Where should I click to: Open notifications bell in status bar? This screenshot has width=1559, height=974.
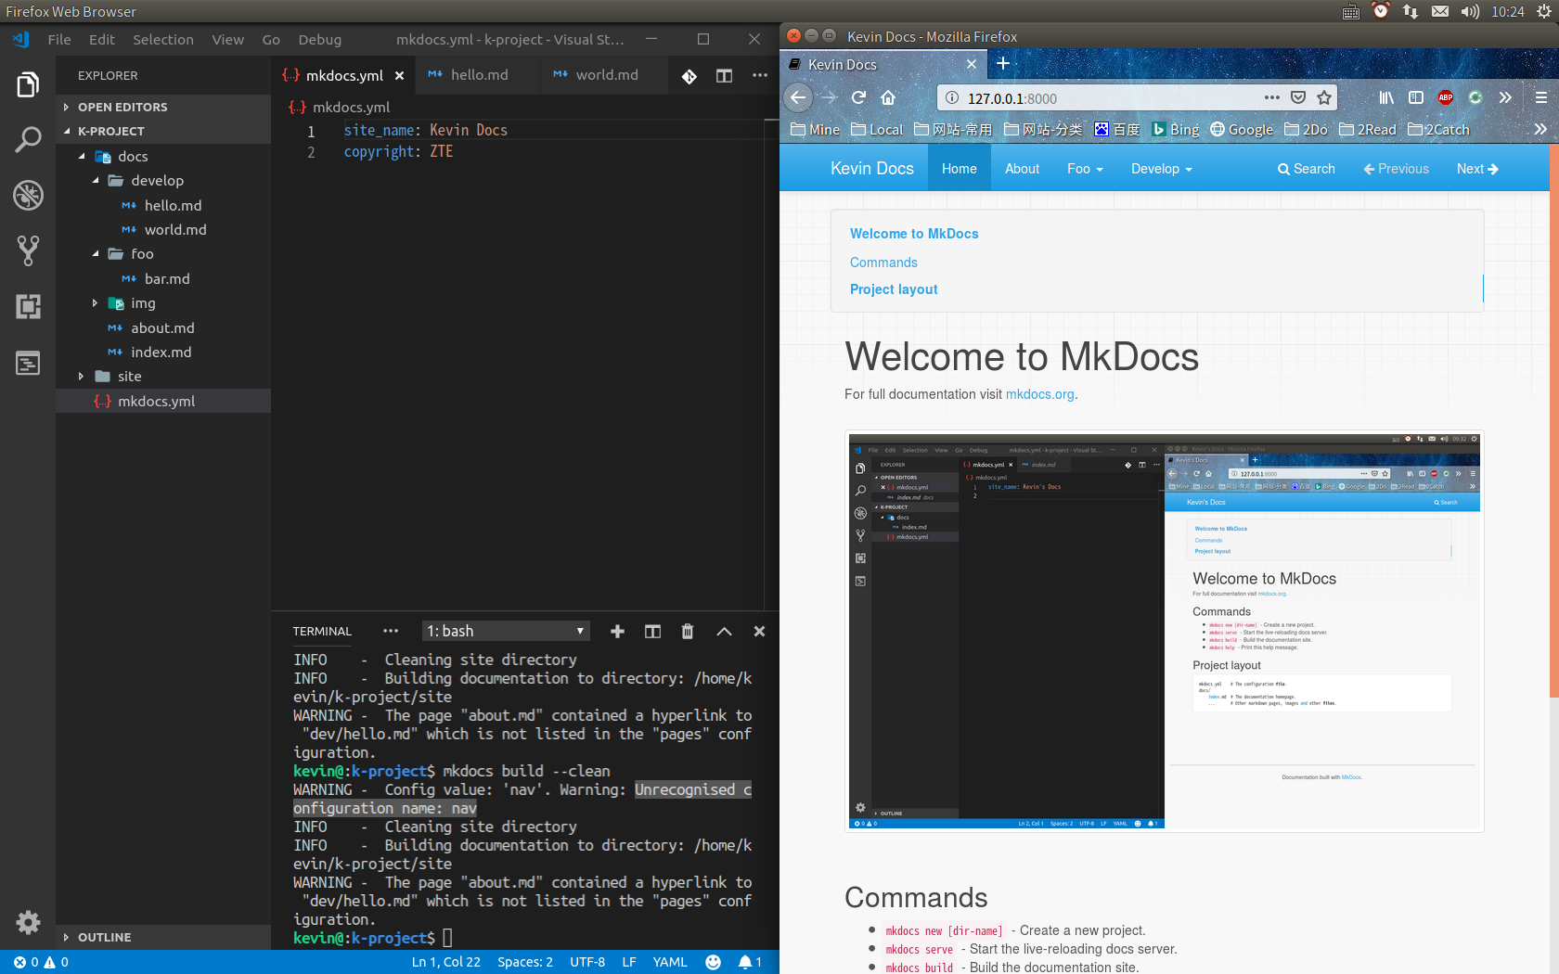pyautogui.click(x=750, y=962)
